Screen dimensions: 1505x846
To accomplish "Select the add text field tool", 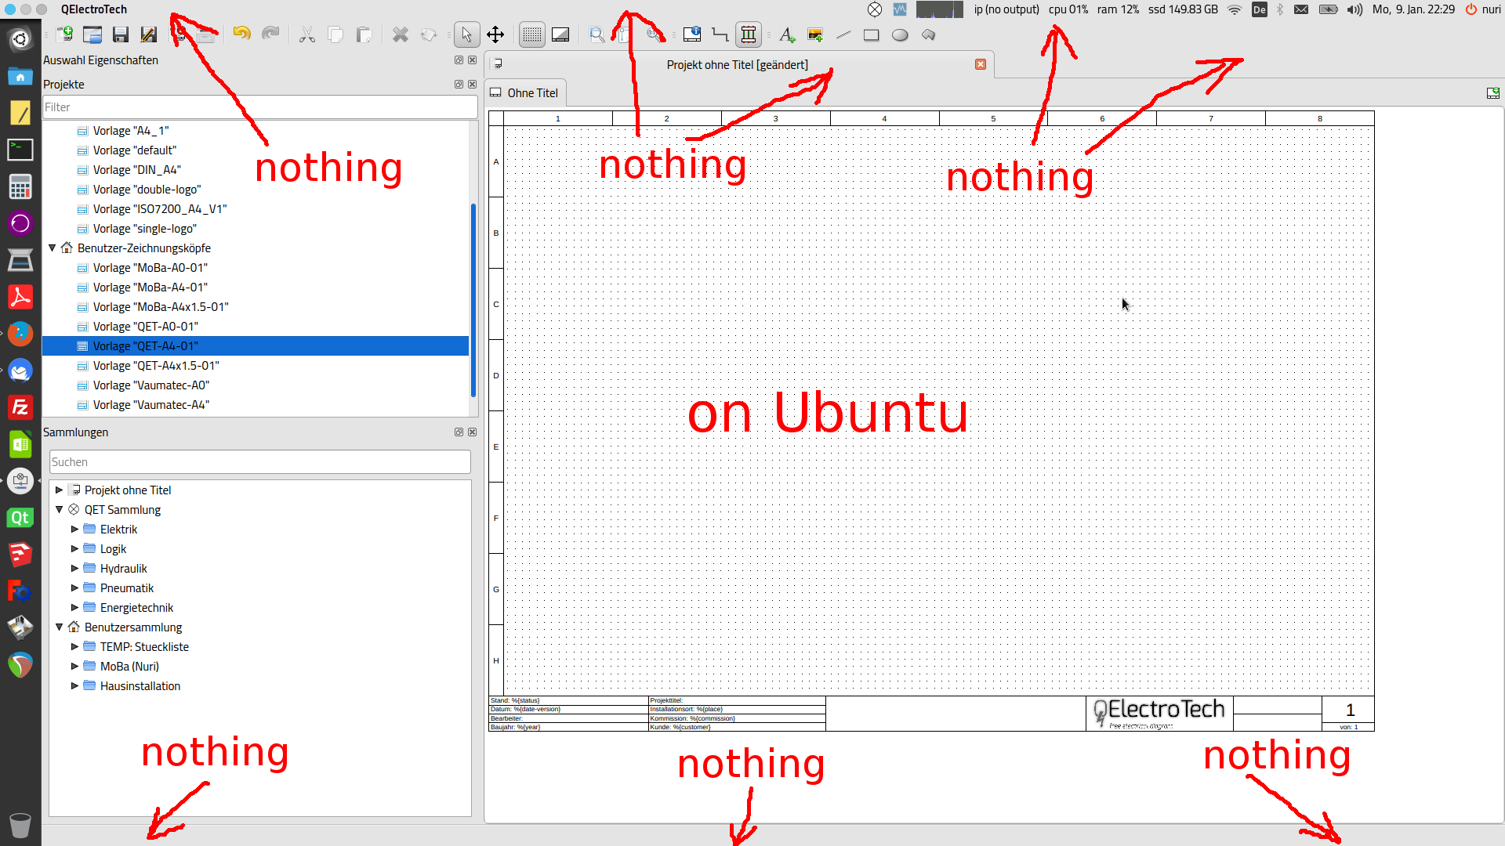I will click(786, 34).
